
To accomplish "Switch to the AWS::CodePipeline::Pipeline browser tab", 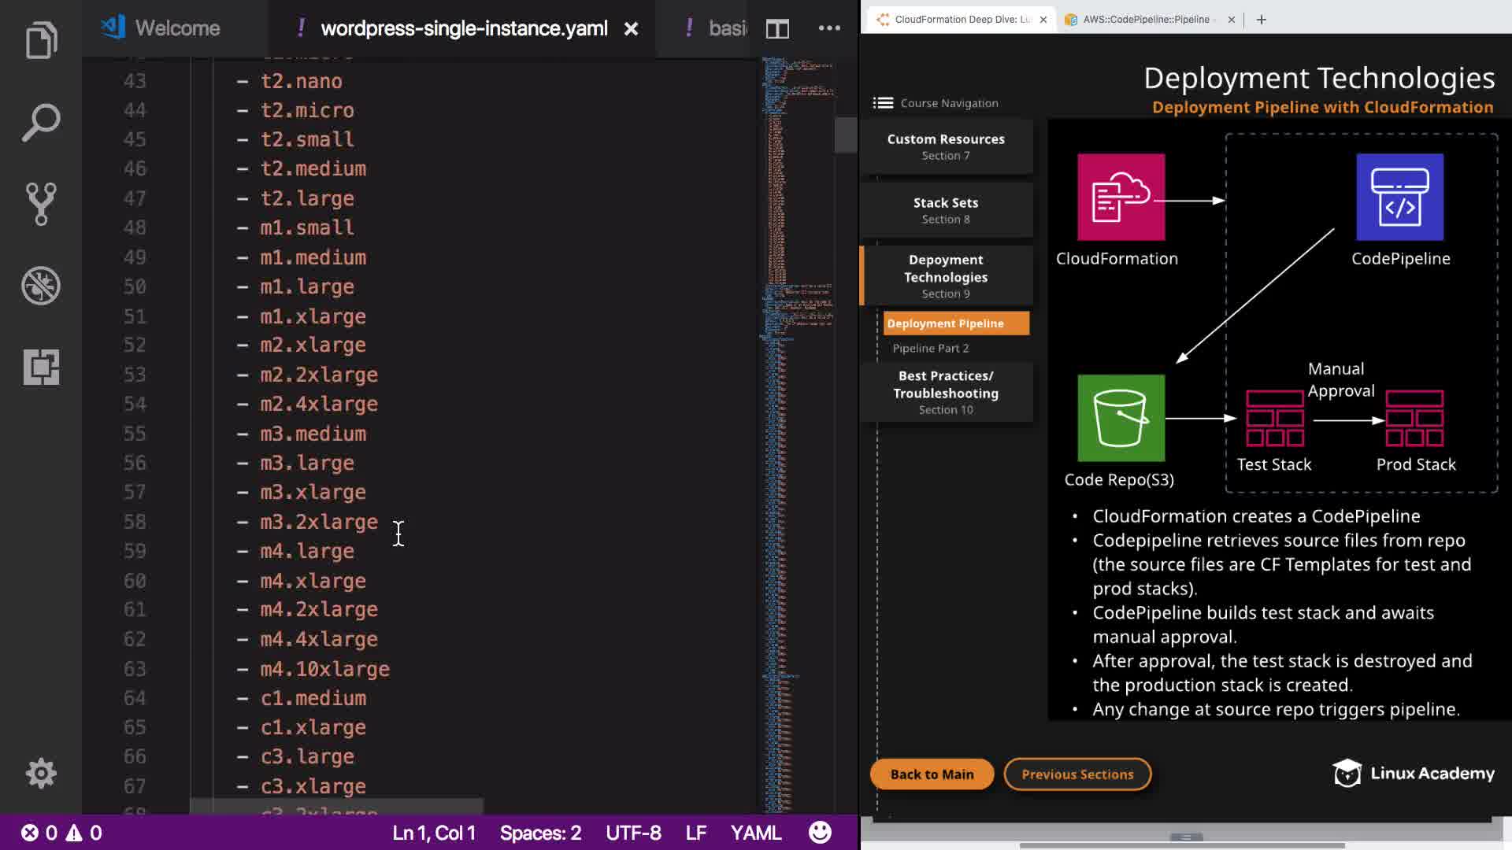I will pos(1145,20).
